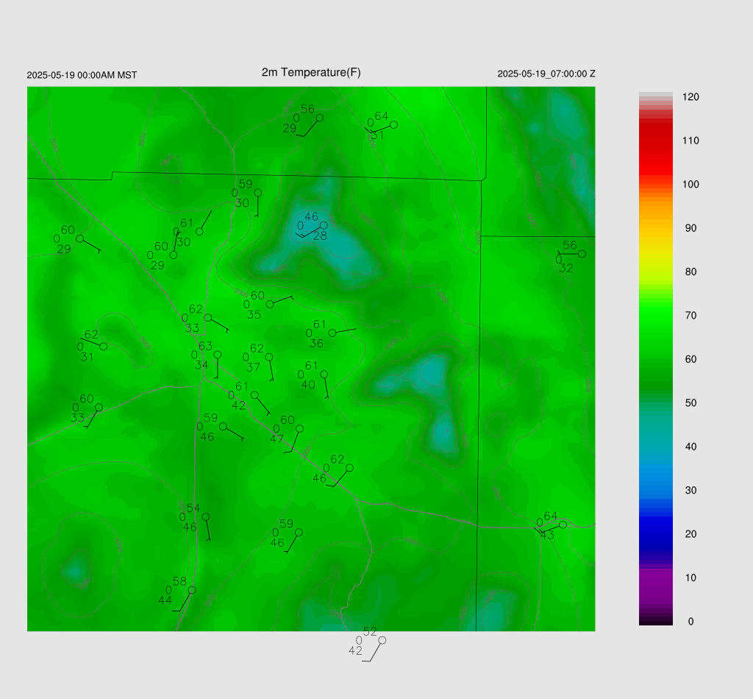Viewport: 753px width, 699px height.
Task: Click the '2m Temperature(F)' plot title
Action: coord(311,73)
